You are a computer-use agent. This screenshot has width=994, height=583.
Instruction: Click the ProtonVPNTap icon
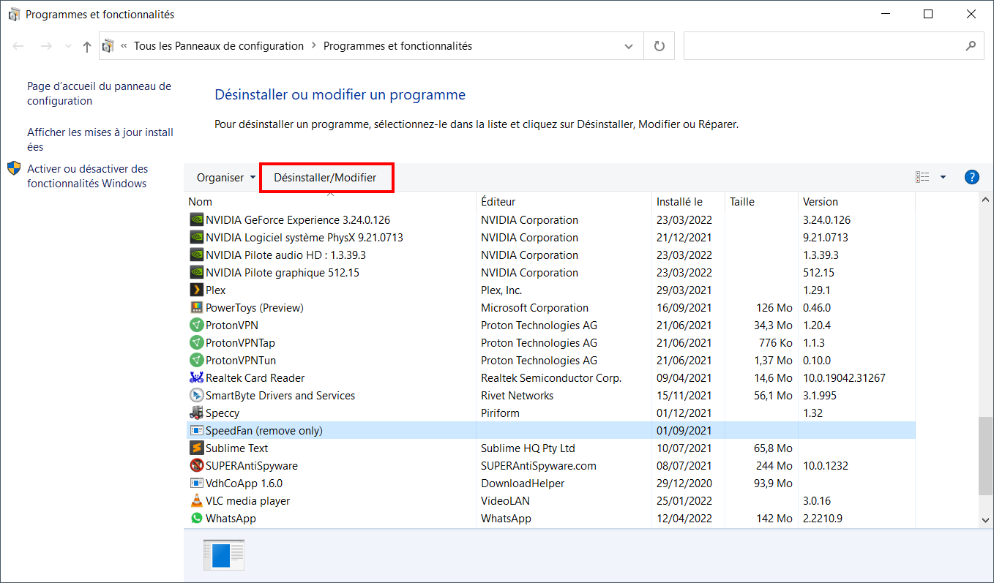coord(196,343)
